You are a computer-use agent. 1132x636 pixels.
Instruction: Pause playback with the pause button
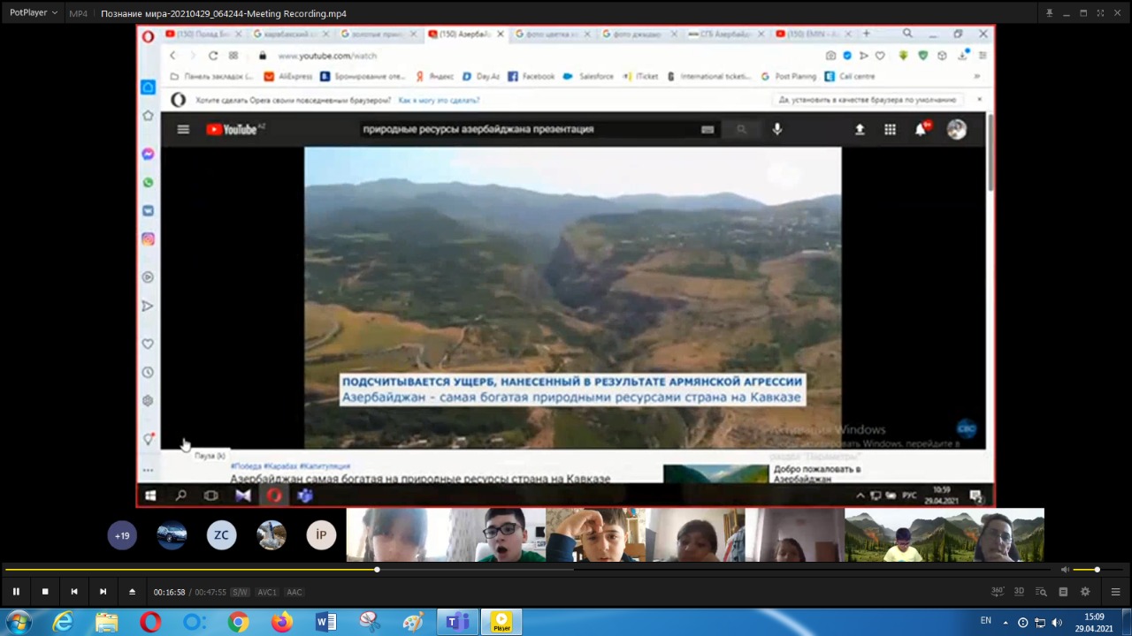[x=16, y=592]
